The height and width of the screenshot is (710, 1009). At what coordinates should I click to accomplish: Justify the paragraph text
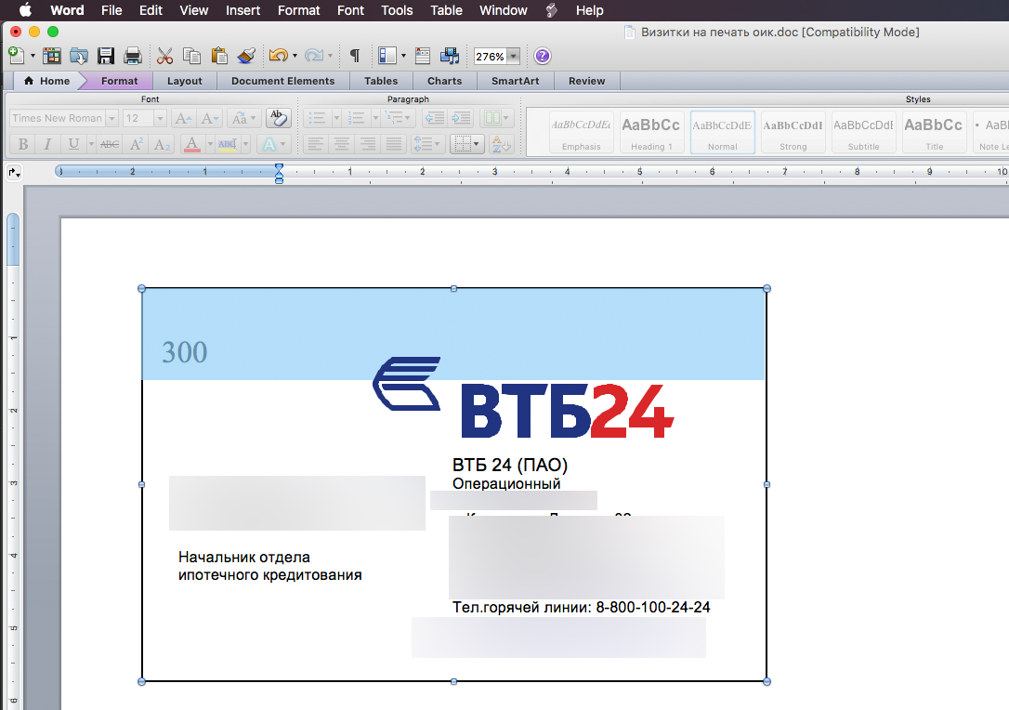point(393,143)
